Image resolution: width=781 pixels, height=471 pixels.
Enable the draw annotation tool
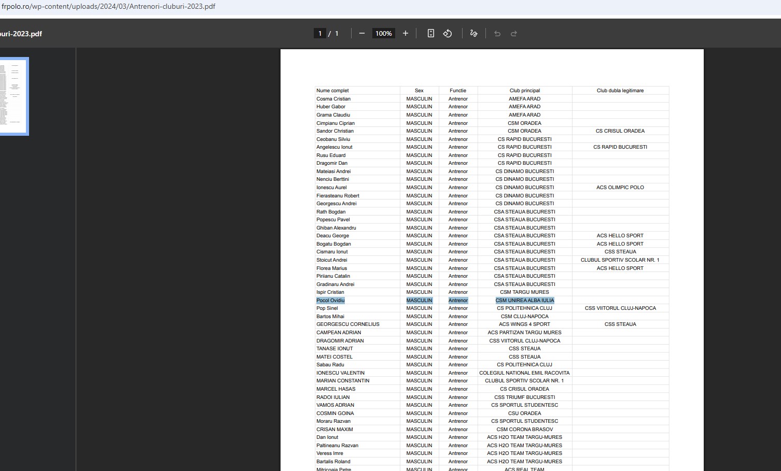tap(473, 34)
